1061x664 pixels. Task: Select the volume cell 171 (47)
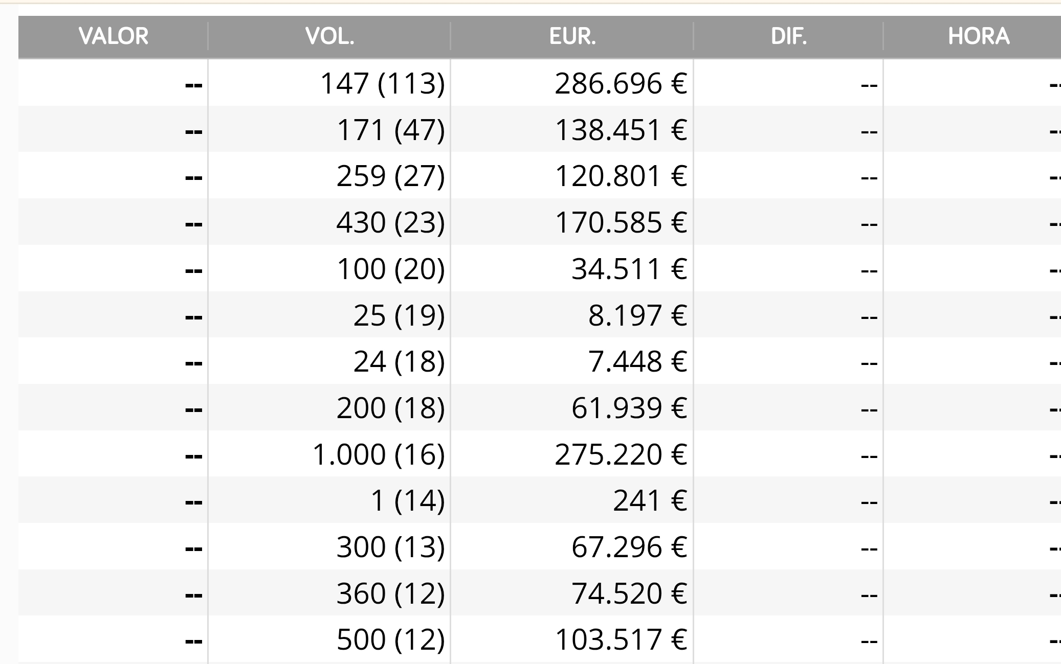click(x=390, y=130)
